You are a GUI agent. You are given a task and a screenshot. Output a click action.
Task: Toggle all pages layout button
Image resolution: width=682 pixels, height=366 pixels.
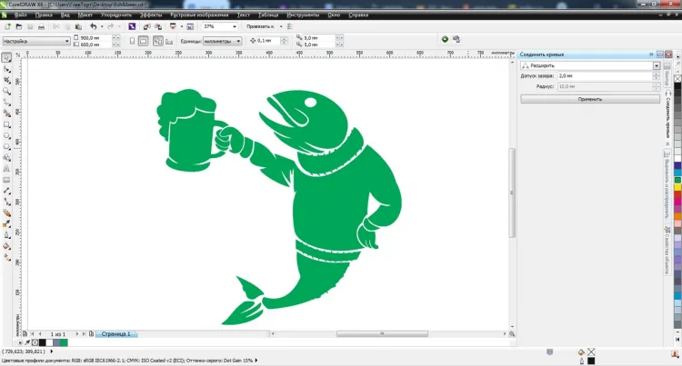pos(158,41)
